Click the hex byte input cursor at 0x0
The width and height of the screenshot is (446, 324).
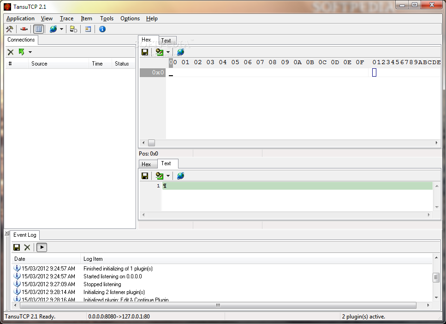171,73
